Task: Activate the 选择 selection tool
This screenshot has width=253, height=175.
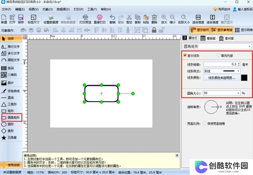Action: [x=11, y=39]
